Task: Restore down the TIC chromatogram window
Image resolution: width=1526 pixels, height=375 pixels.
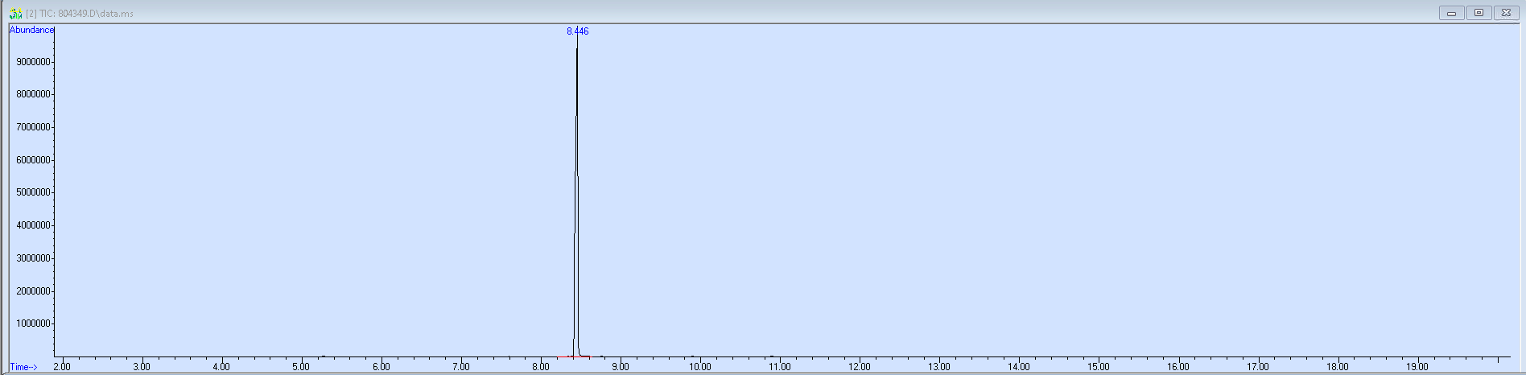Action: 1479,13
